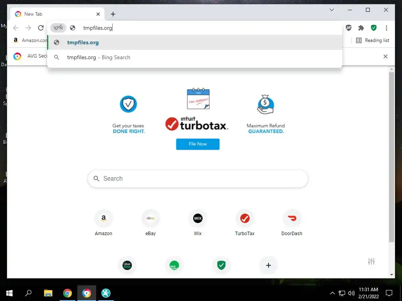Click the browser forward arrow
This screenshot has height=301, width=402.
(28, 28)
